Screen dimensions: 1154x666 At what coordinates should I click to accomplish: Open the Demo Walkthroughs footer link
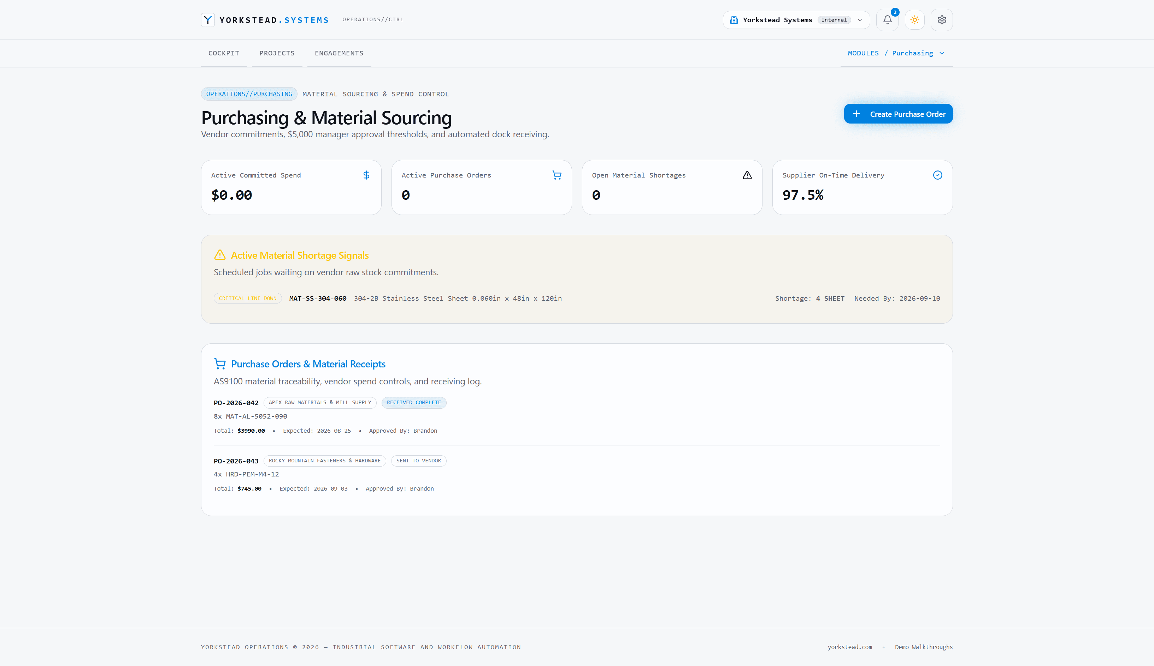click(924, 647)
